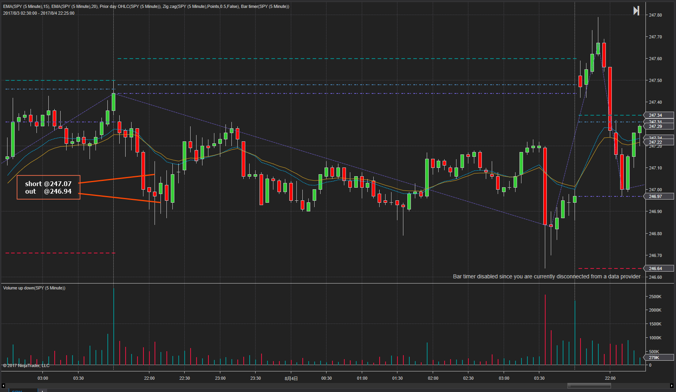This screenshot has height=392, width=676.
Task: Click the 02:00 time axis label
Action: 433,378
